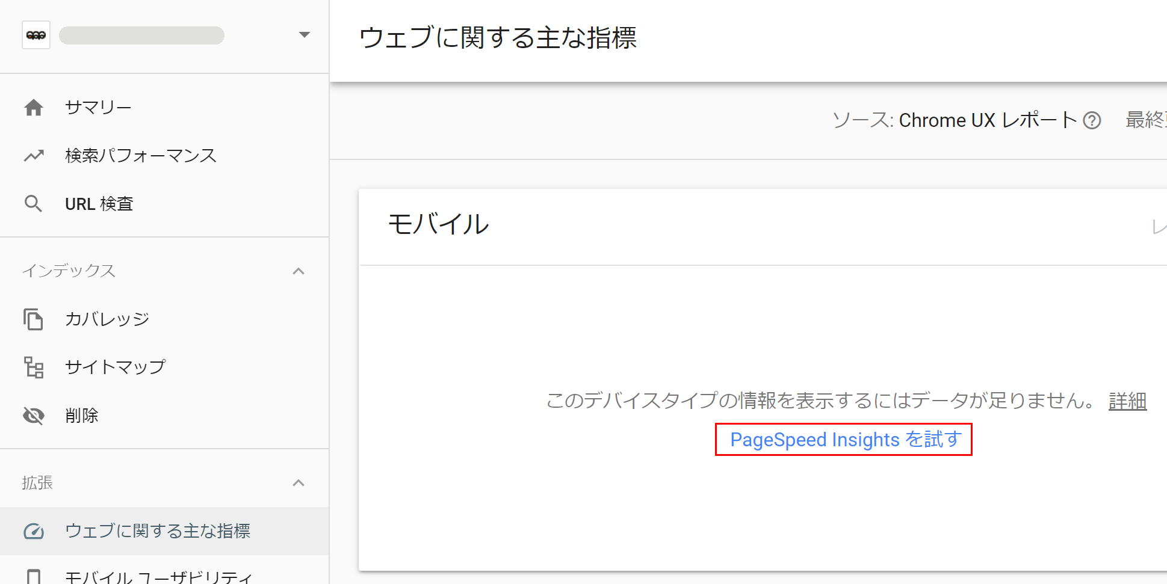
Task: Click the home icon beside サマリー
Action: [34, 108]
